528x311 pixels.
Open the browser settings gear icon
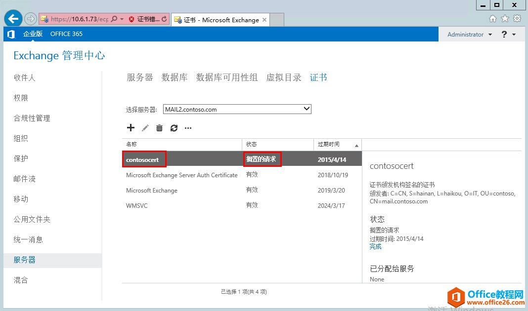[x=516, y=17]
